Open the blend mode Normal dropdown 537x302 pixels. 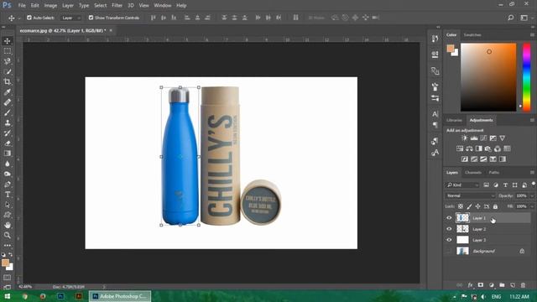(x=470, y=195)
